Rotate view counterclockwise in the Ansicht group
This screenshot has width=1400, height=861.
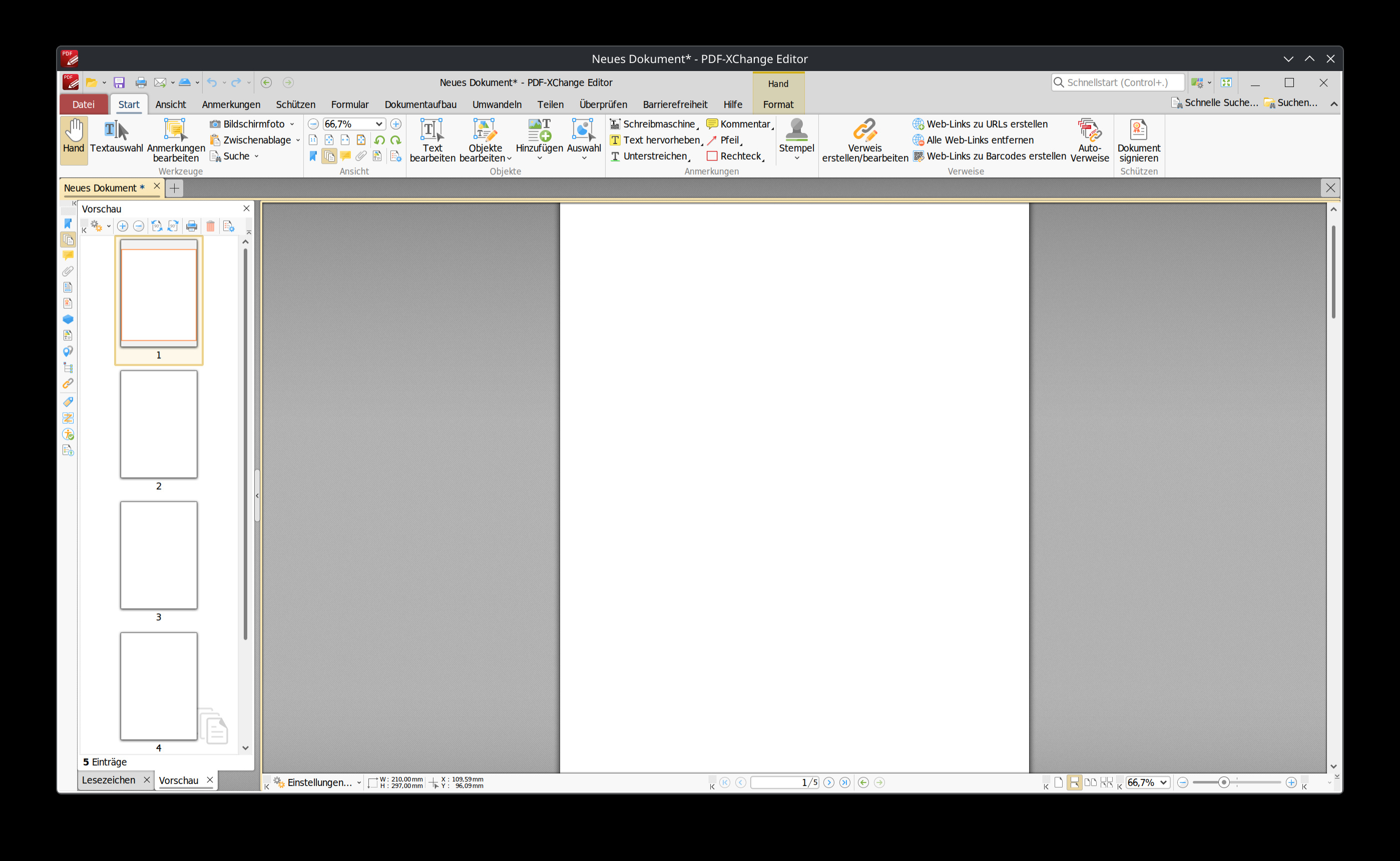(379, 140)
